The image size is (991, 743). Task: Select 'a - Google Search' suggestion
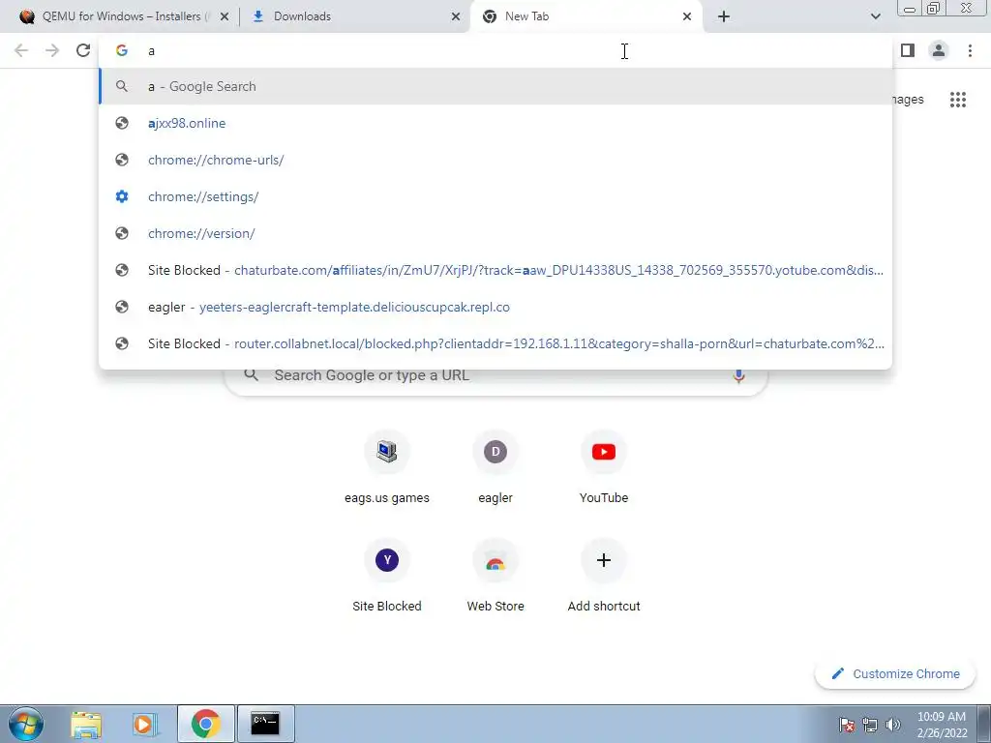(x=495, y=86)
